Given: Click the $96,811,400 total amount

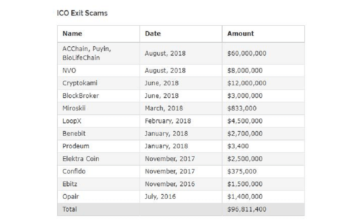Looking at the screenshot, I should coord(247,209).
